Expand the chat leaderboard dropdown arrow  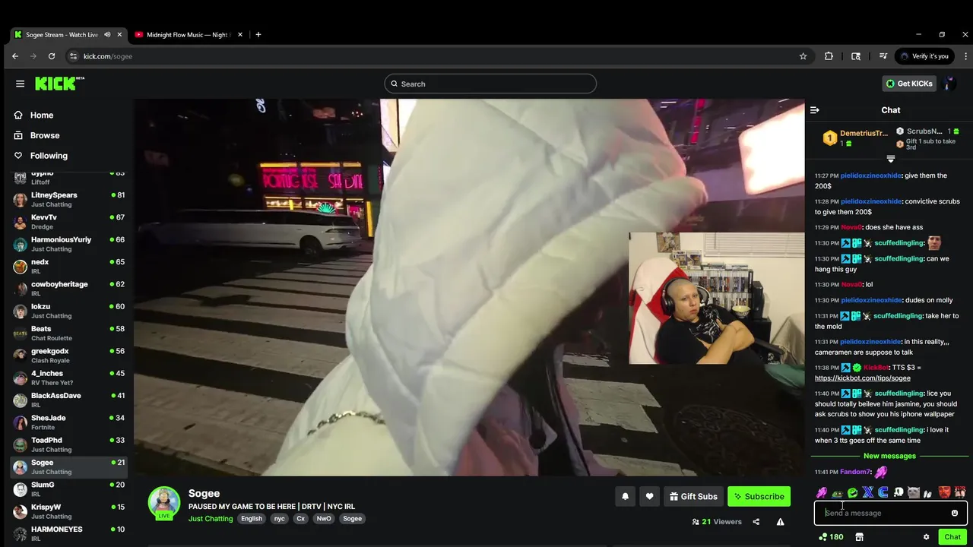point(891,159)
